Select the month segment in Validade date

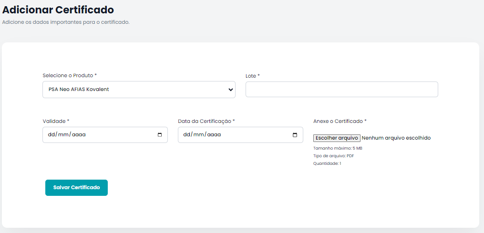pos(64,135)
